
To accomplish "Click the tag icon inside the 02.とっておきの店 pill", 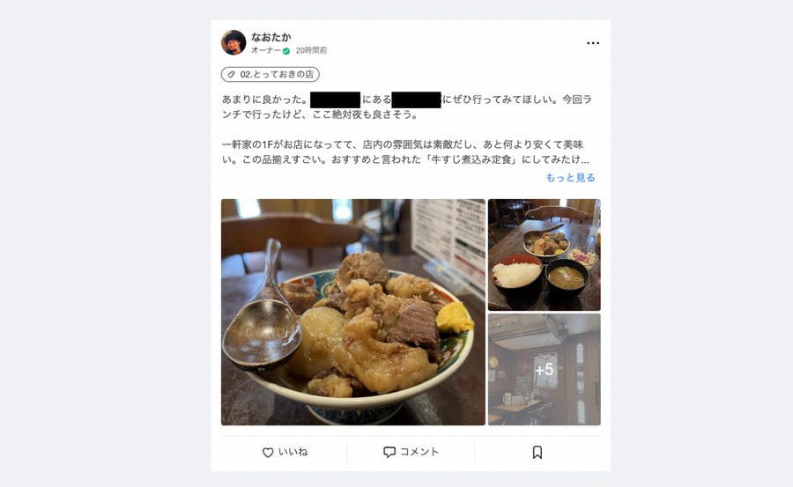I will click(231, 74).
